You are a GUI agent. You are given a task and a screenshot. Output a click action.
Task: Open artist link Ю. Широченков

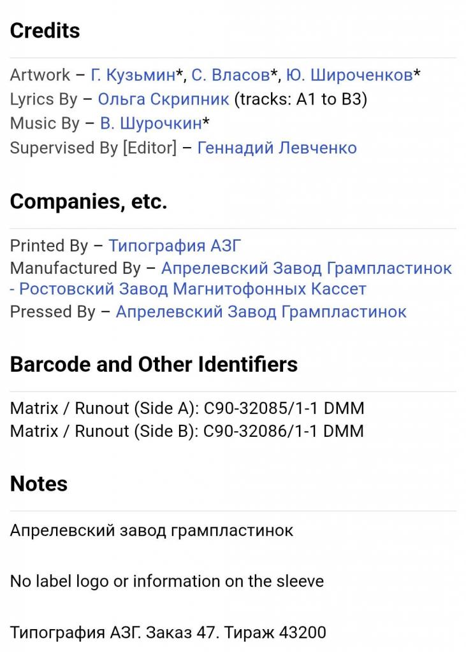point(349,75)
